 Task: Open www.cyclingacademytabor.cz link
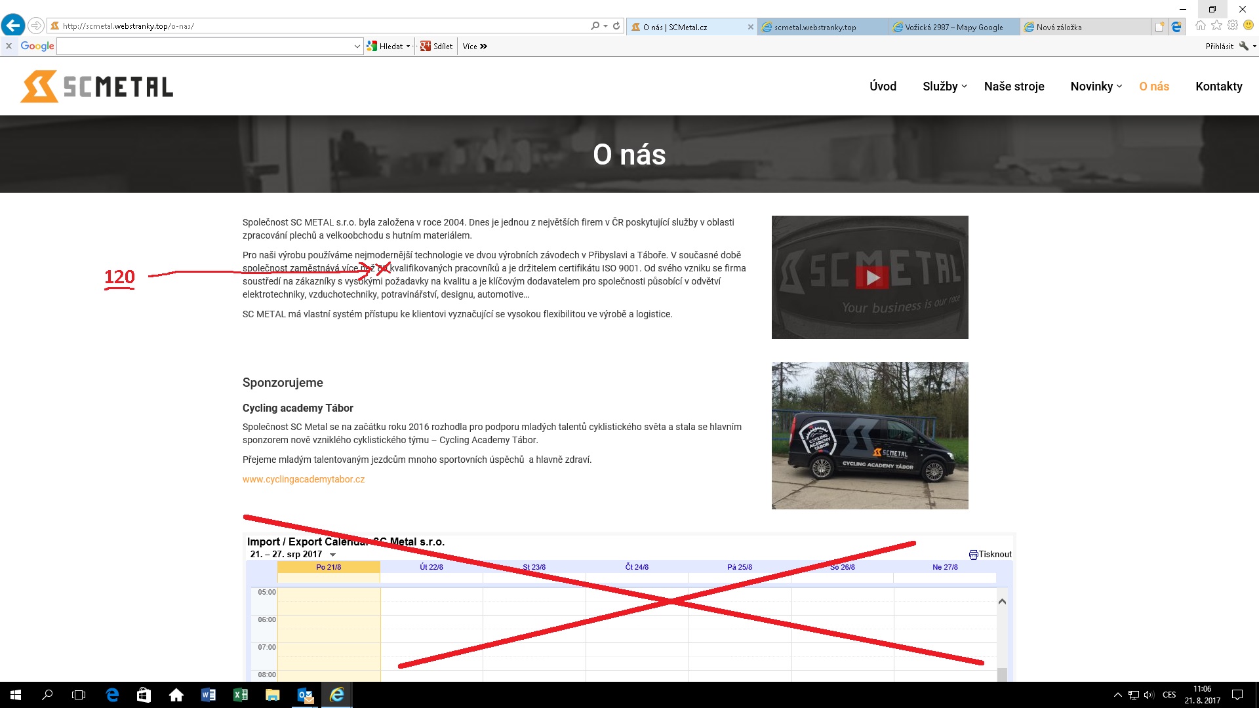pyautogui.click(x=304, y=479)
